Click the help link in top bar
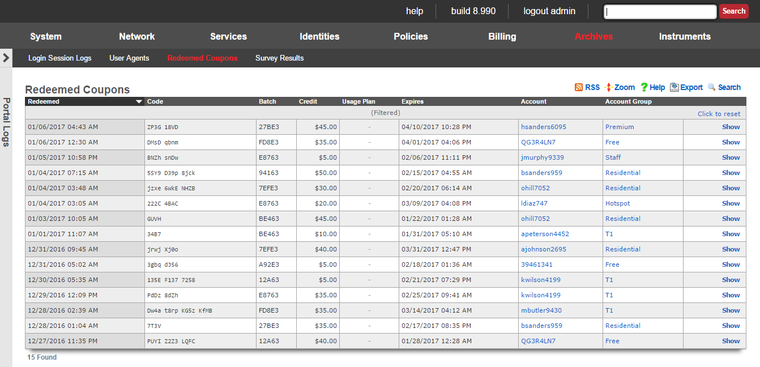This screenshot has height=367, width=760. (415, 11)
